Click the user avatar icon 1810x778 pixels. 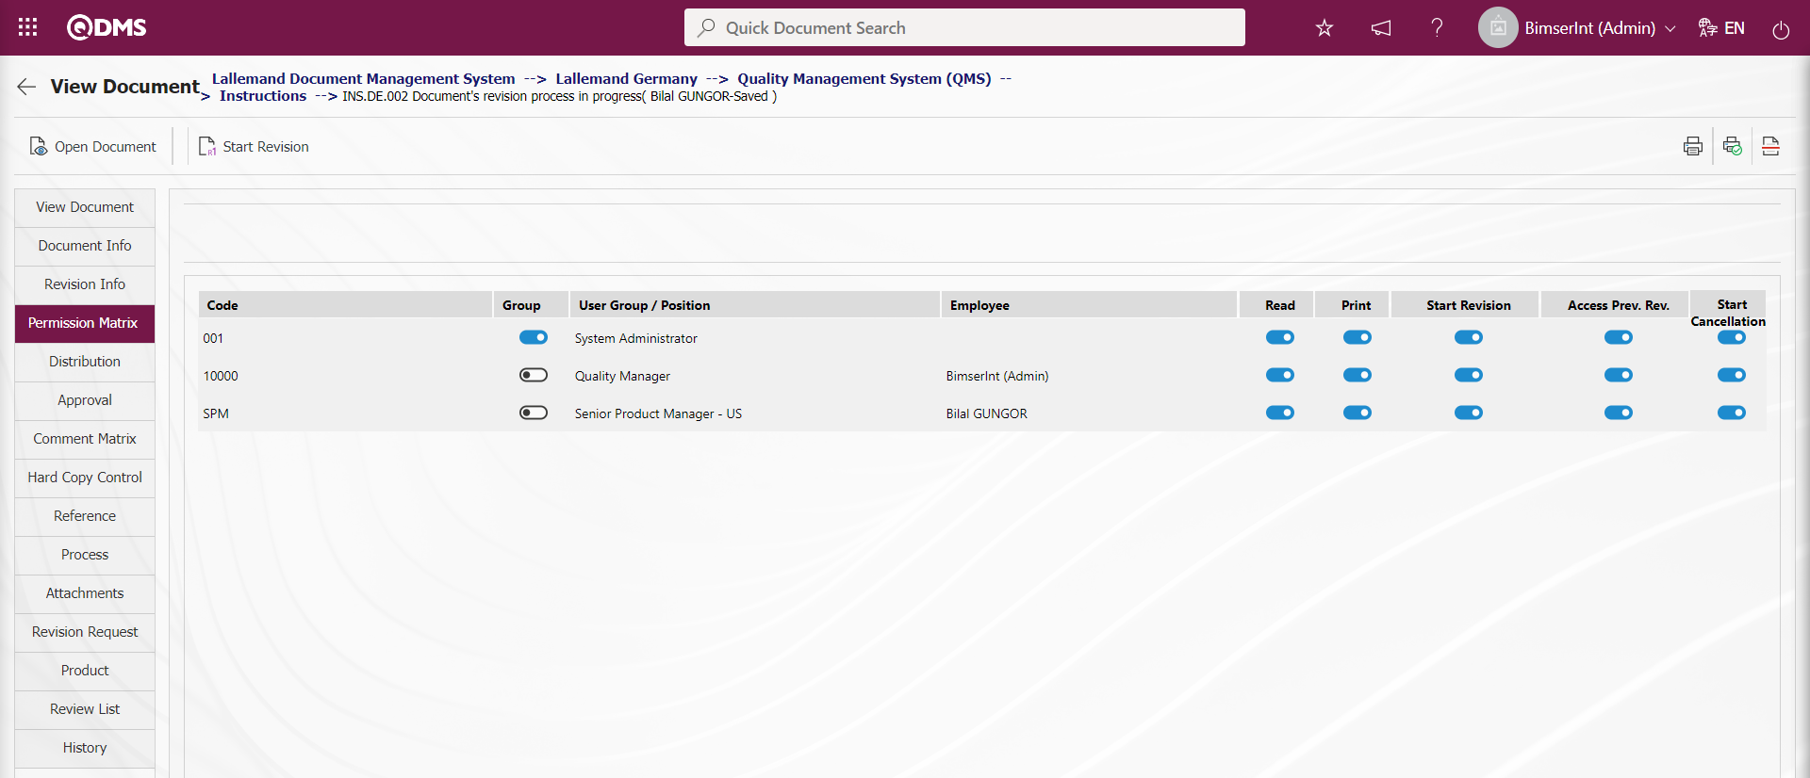pyautogui.click(x=1498, y=27)
